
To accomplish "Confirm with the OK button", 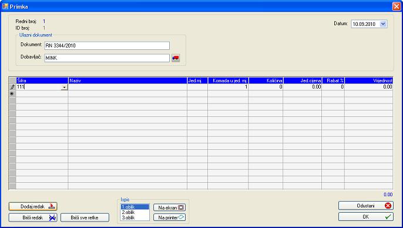I will click(x=366, y=217).
